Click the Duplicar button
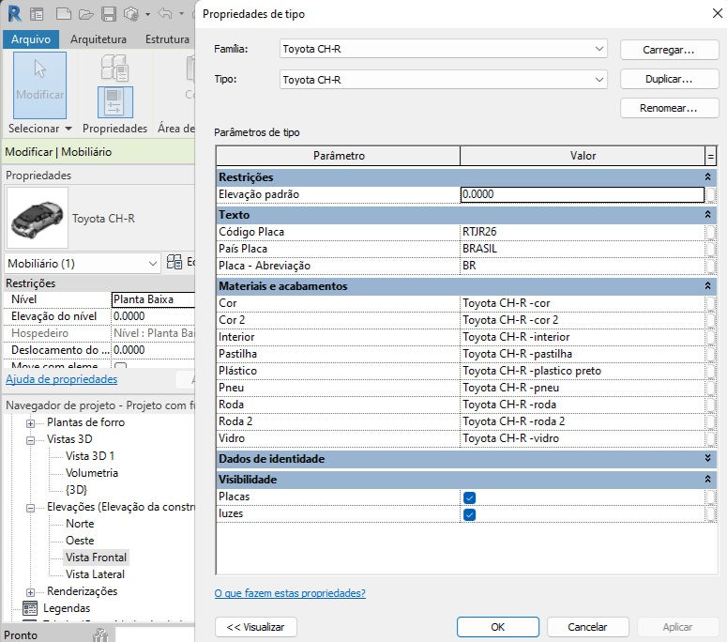Image resolution: width=727 pixels, height=642 pixels. 669,79
